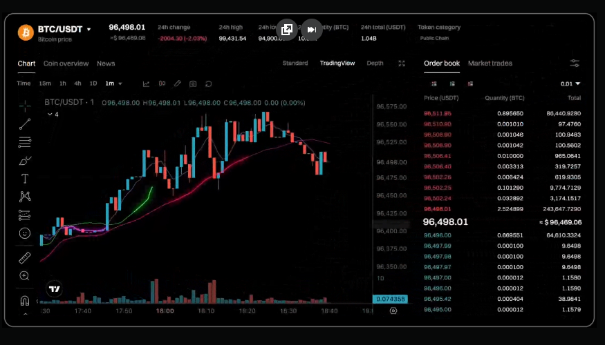Switch to the Market trades tab
Screen dimensions: 605x345
point(490,63)
